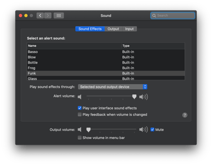212x165 pixels.
Task: Switch to the Sound Effects tab
Action: coord(90,29)
